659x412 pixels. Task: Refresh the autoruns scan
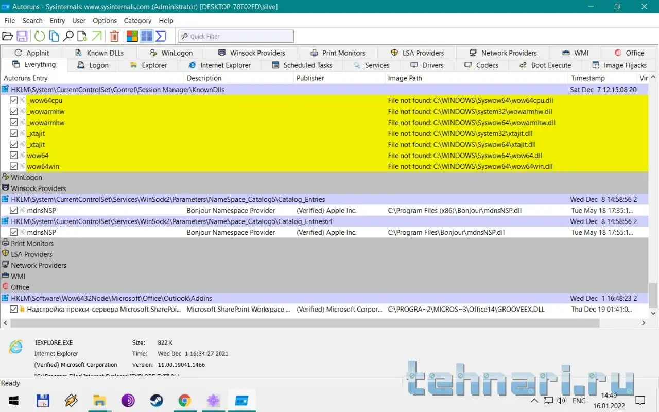point(40,36)
